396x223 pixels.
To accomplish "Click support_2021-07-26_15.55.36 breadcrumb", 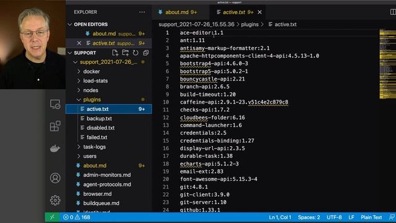I will point(197,25).
